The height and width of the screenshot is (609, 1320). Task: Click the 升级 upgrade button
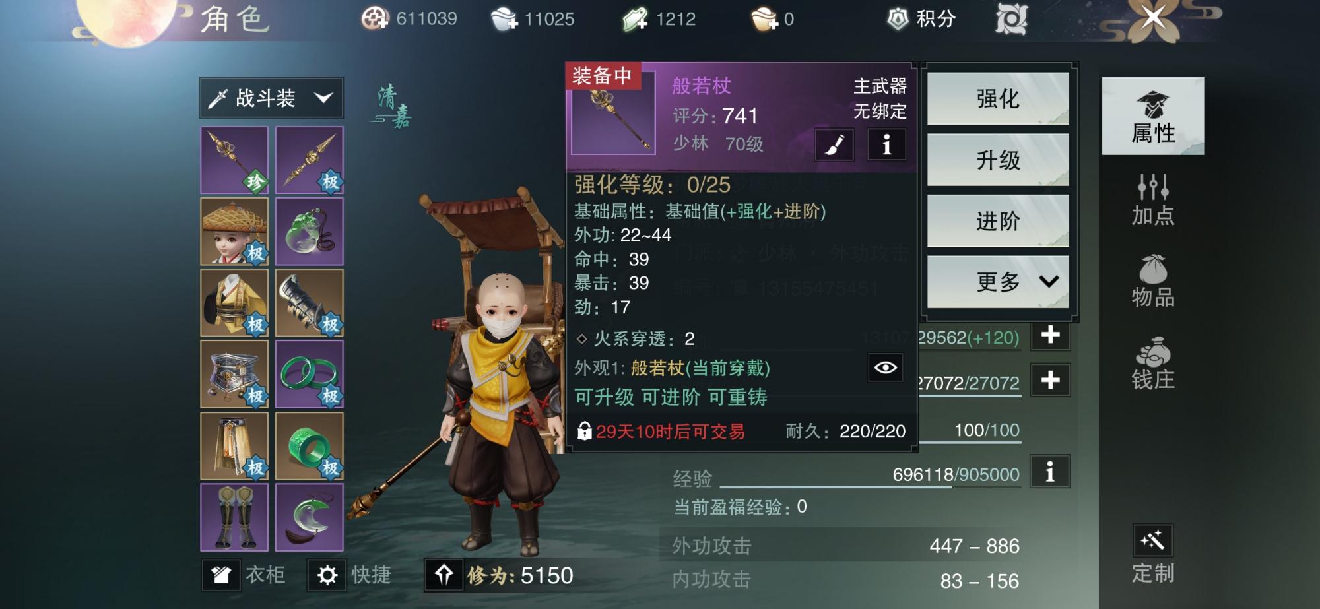click(998, 160)
